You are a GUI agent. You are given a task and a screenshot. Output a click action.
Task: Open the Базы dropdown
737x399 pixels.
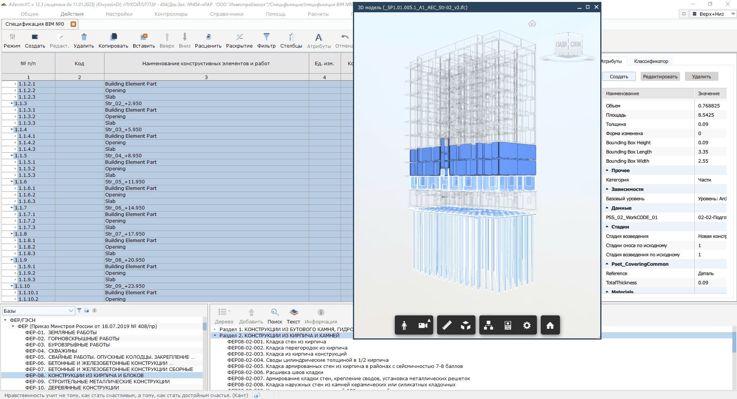click(71, 311)
